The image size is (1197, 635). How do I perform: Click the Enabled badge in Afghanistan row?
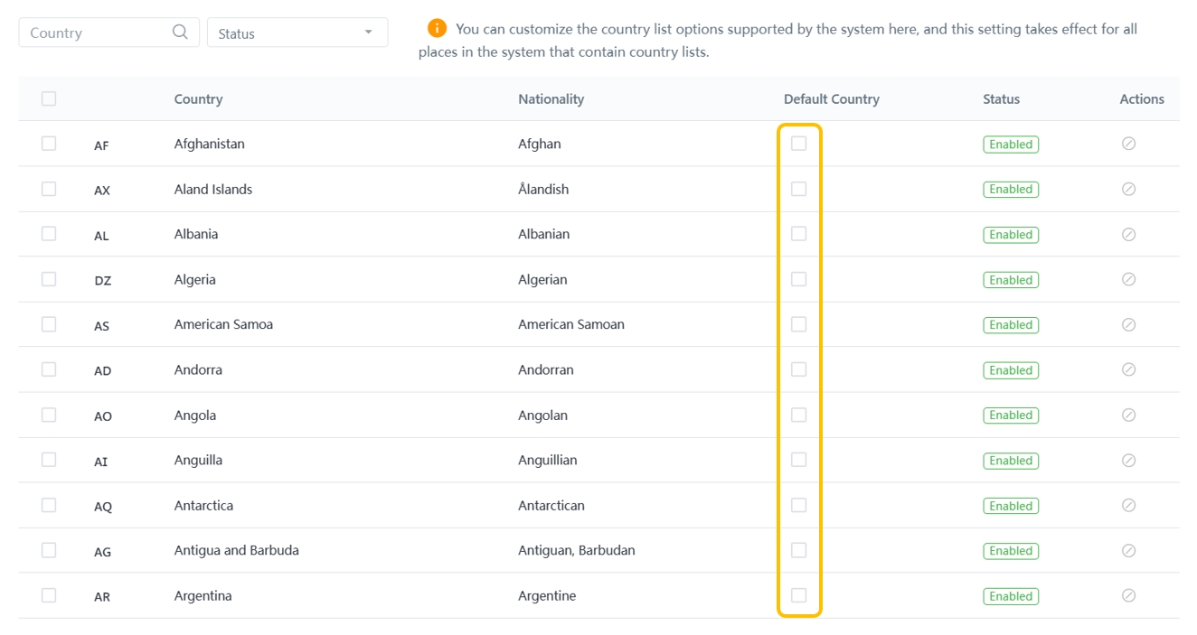(x=1010, y=145)
